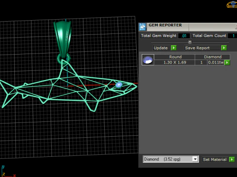Click the green arrow next to Save Report
Screen dimensions: 237x177
pyautogui.click(x=224, y=48)
